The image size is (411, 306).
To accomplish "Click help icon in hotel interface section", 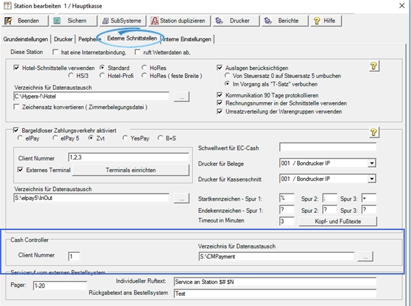I will coord(374,66).
